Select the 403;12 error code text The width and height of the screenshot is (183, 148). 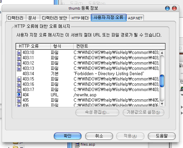coord(29,63)
